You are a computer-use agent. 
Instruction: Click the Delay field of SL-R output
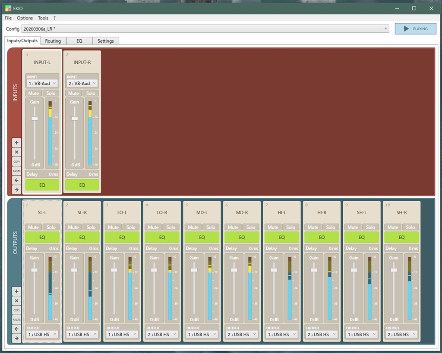point(82,248)
